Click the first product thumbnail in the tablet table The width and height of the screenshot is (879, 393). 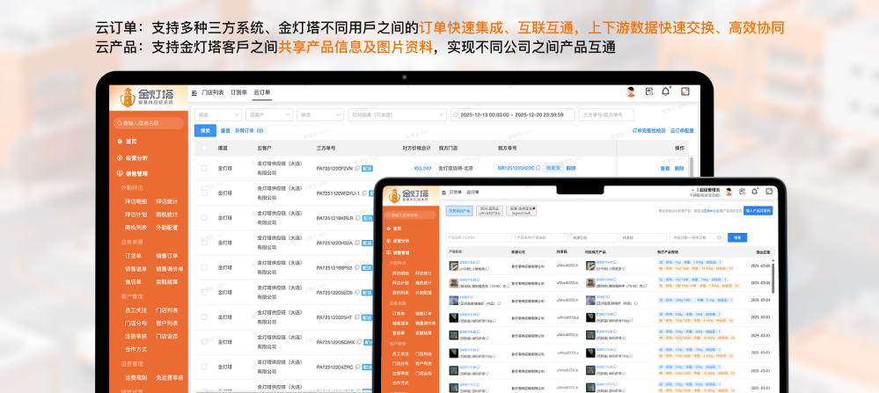[453, 266]
